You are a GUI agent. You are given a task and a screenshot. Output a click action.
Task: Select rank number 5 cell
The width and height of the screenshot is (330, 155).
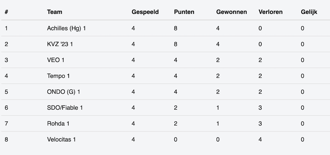tap(6, 92)
